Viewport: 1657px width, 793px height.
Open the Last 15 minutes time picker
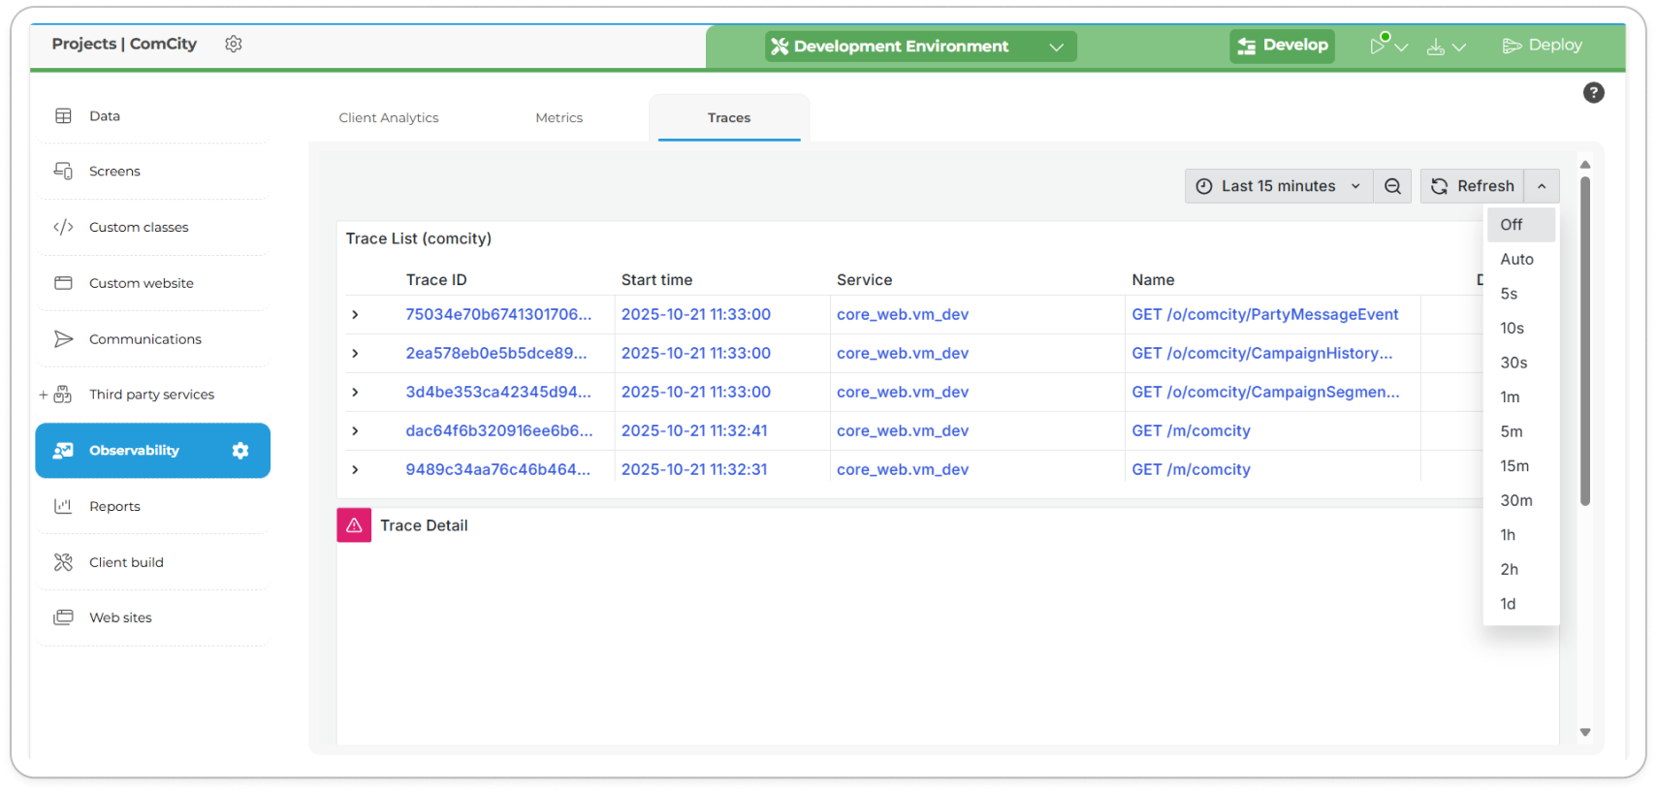tap(1278, 186)
